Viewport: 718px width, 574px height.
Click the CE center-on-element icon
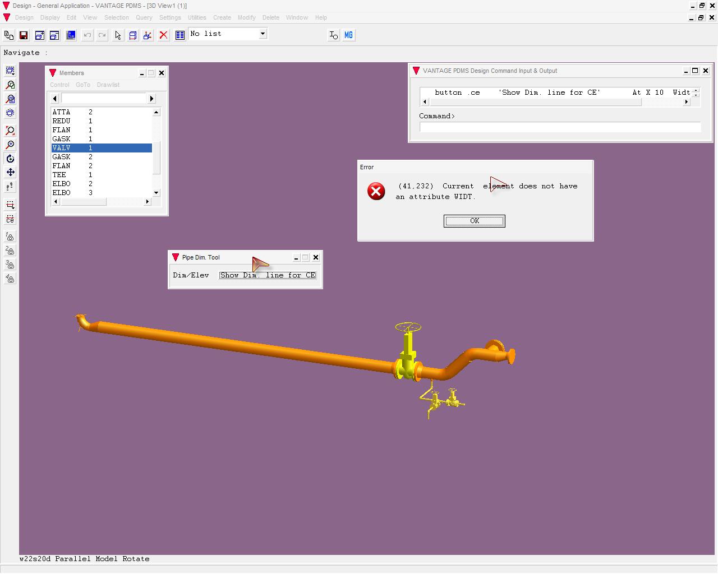point(10,219)
